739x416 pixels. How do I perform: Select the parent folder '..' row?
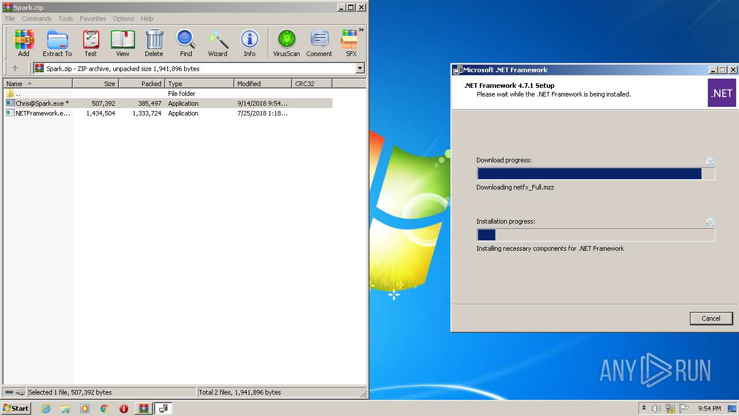pos(168,94)
